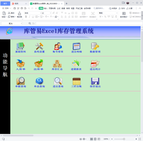Click the Cut scissors icon
The width and height of the screenshot is (143, 141).
click(9, 13)
